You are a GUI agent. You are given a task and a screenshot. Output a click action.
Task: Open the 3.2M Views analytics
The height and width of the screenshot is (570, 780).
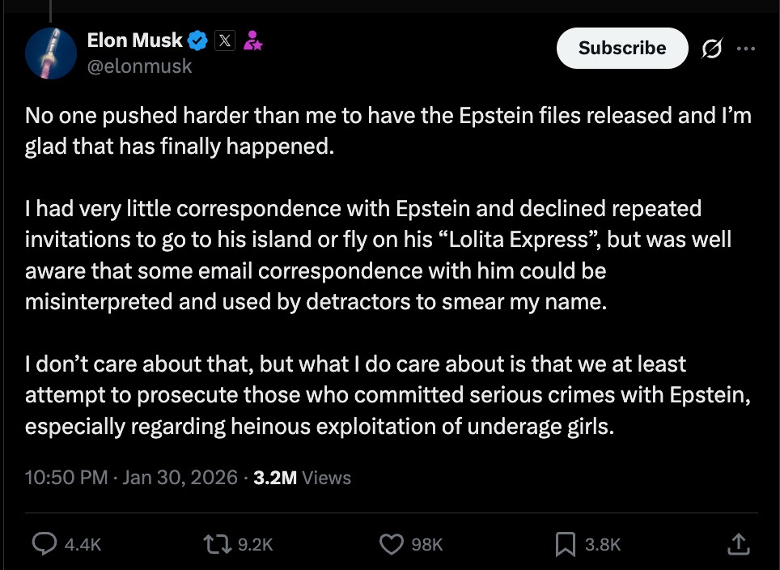[x=303, y=478]
